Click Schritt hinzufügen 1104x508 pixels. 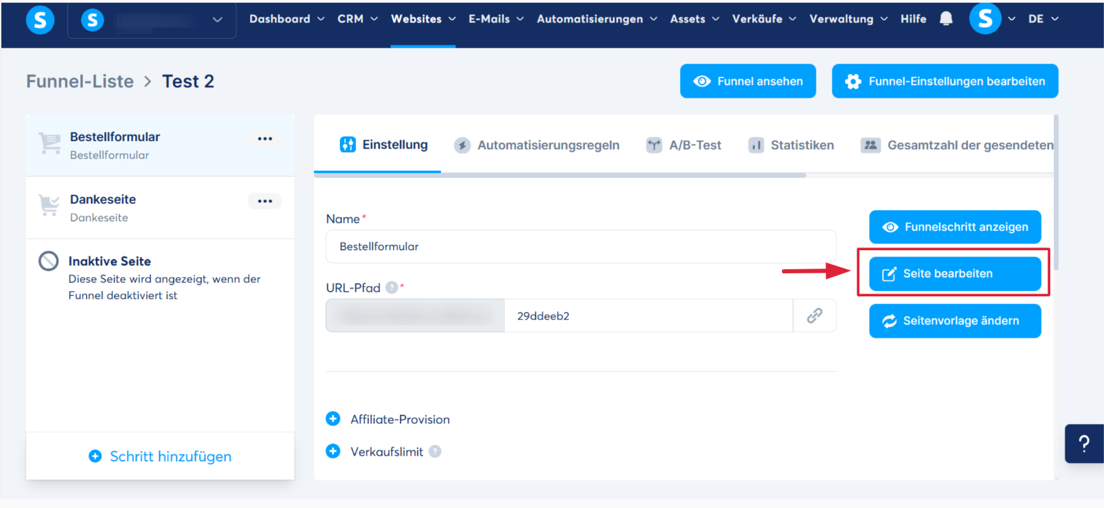(x=160, y=456)
